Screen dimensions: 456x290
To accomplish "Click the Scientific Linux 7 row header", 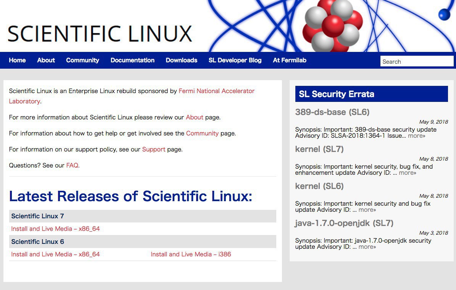I will 142,216.
